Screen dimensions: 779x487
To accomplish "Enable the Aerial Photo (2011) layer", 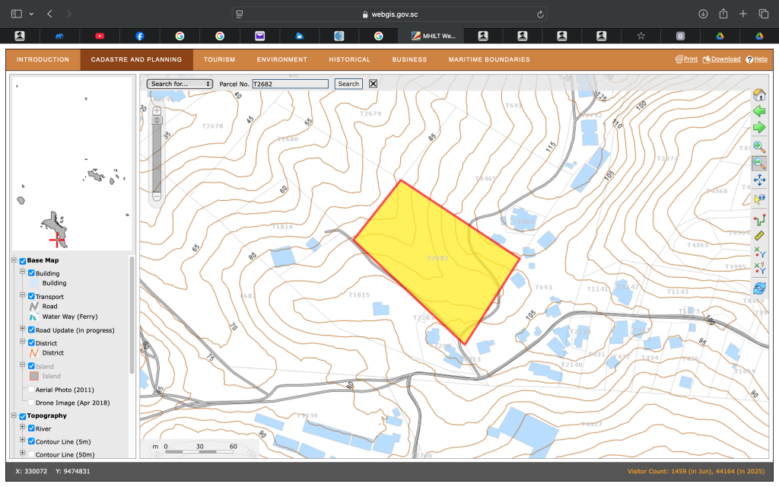I will coord(31,390).
